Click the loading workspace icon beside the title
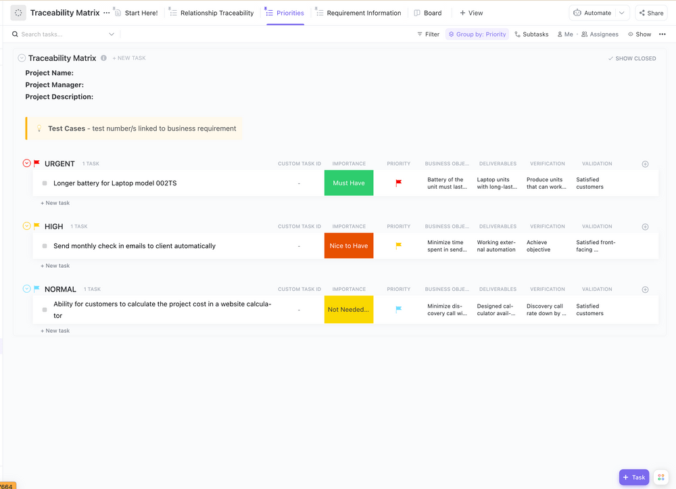The height and width of the screenshot is (489, 676). (x=18, y=13)
